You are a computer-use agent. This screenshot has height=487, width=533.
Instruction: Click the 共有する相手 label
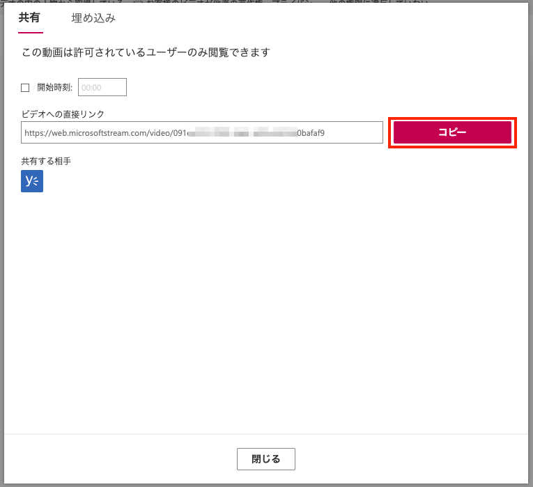[46, 161]
